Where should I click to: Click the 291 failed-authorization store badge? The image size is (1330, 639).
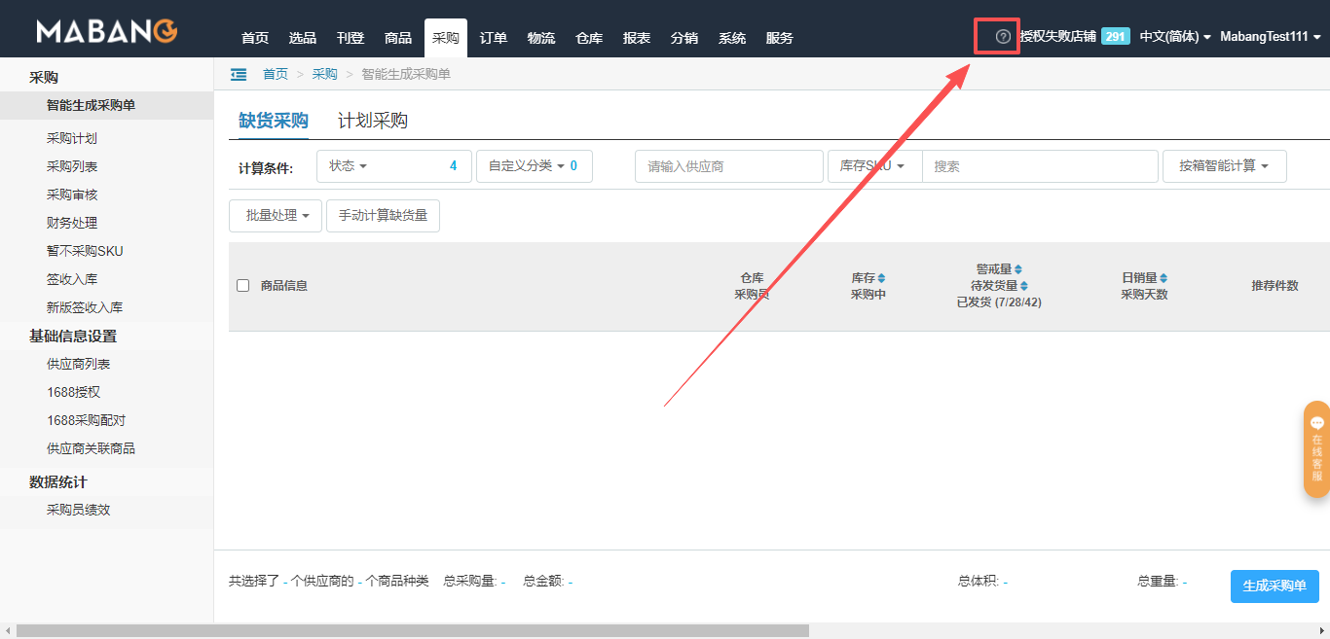point(1115,37)
